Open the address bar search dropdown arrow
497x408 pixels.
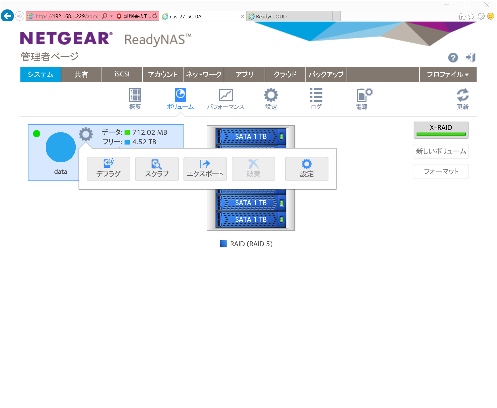pos(111,16)
